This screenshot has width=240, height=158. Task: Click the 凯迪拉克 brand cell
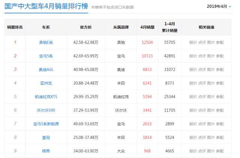click(121, 97)
